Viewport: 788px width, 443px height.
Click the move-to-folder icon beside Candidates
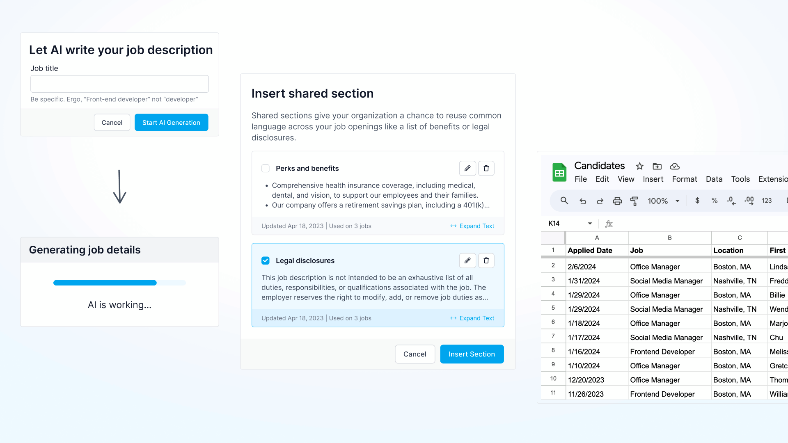(x=657, y=166)
